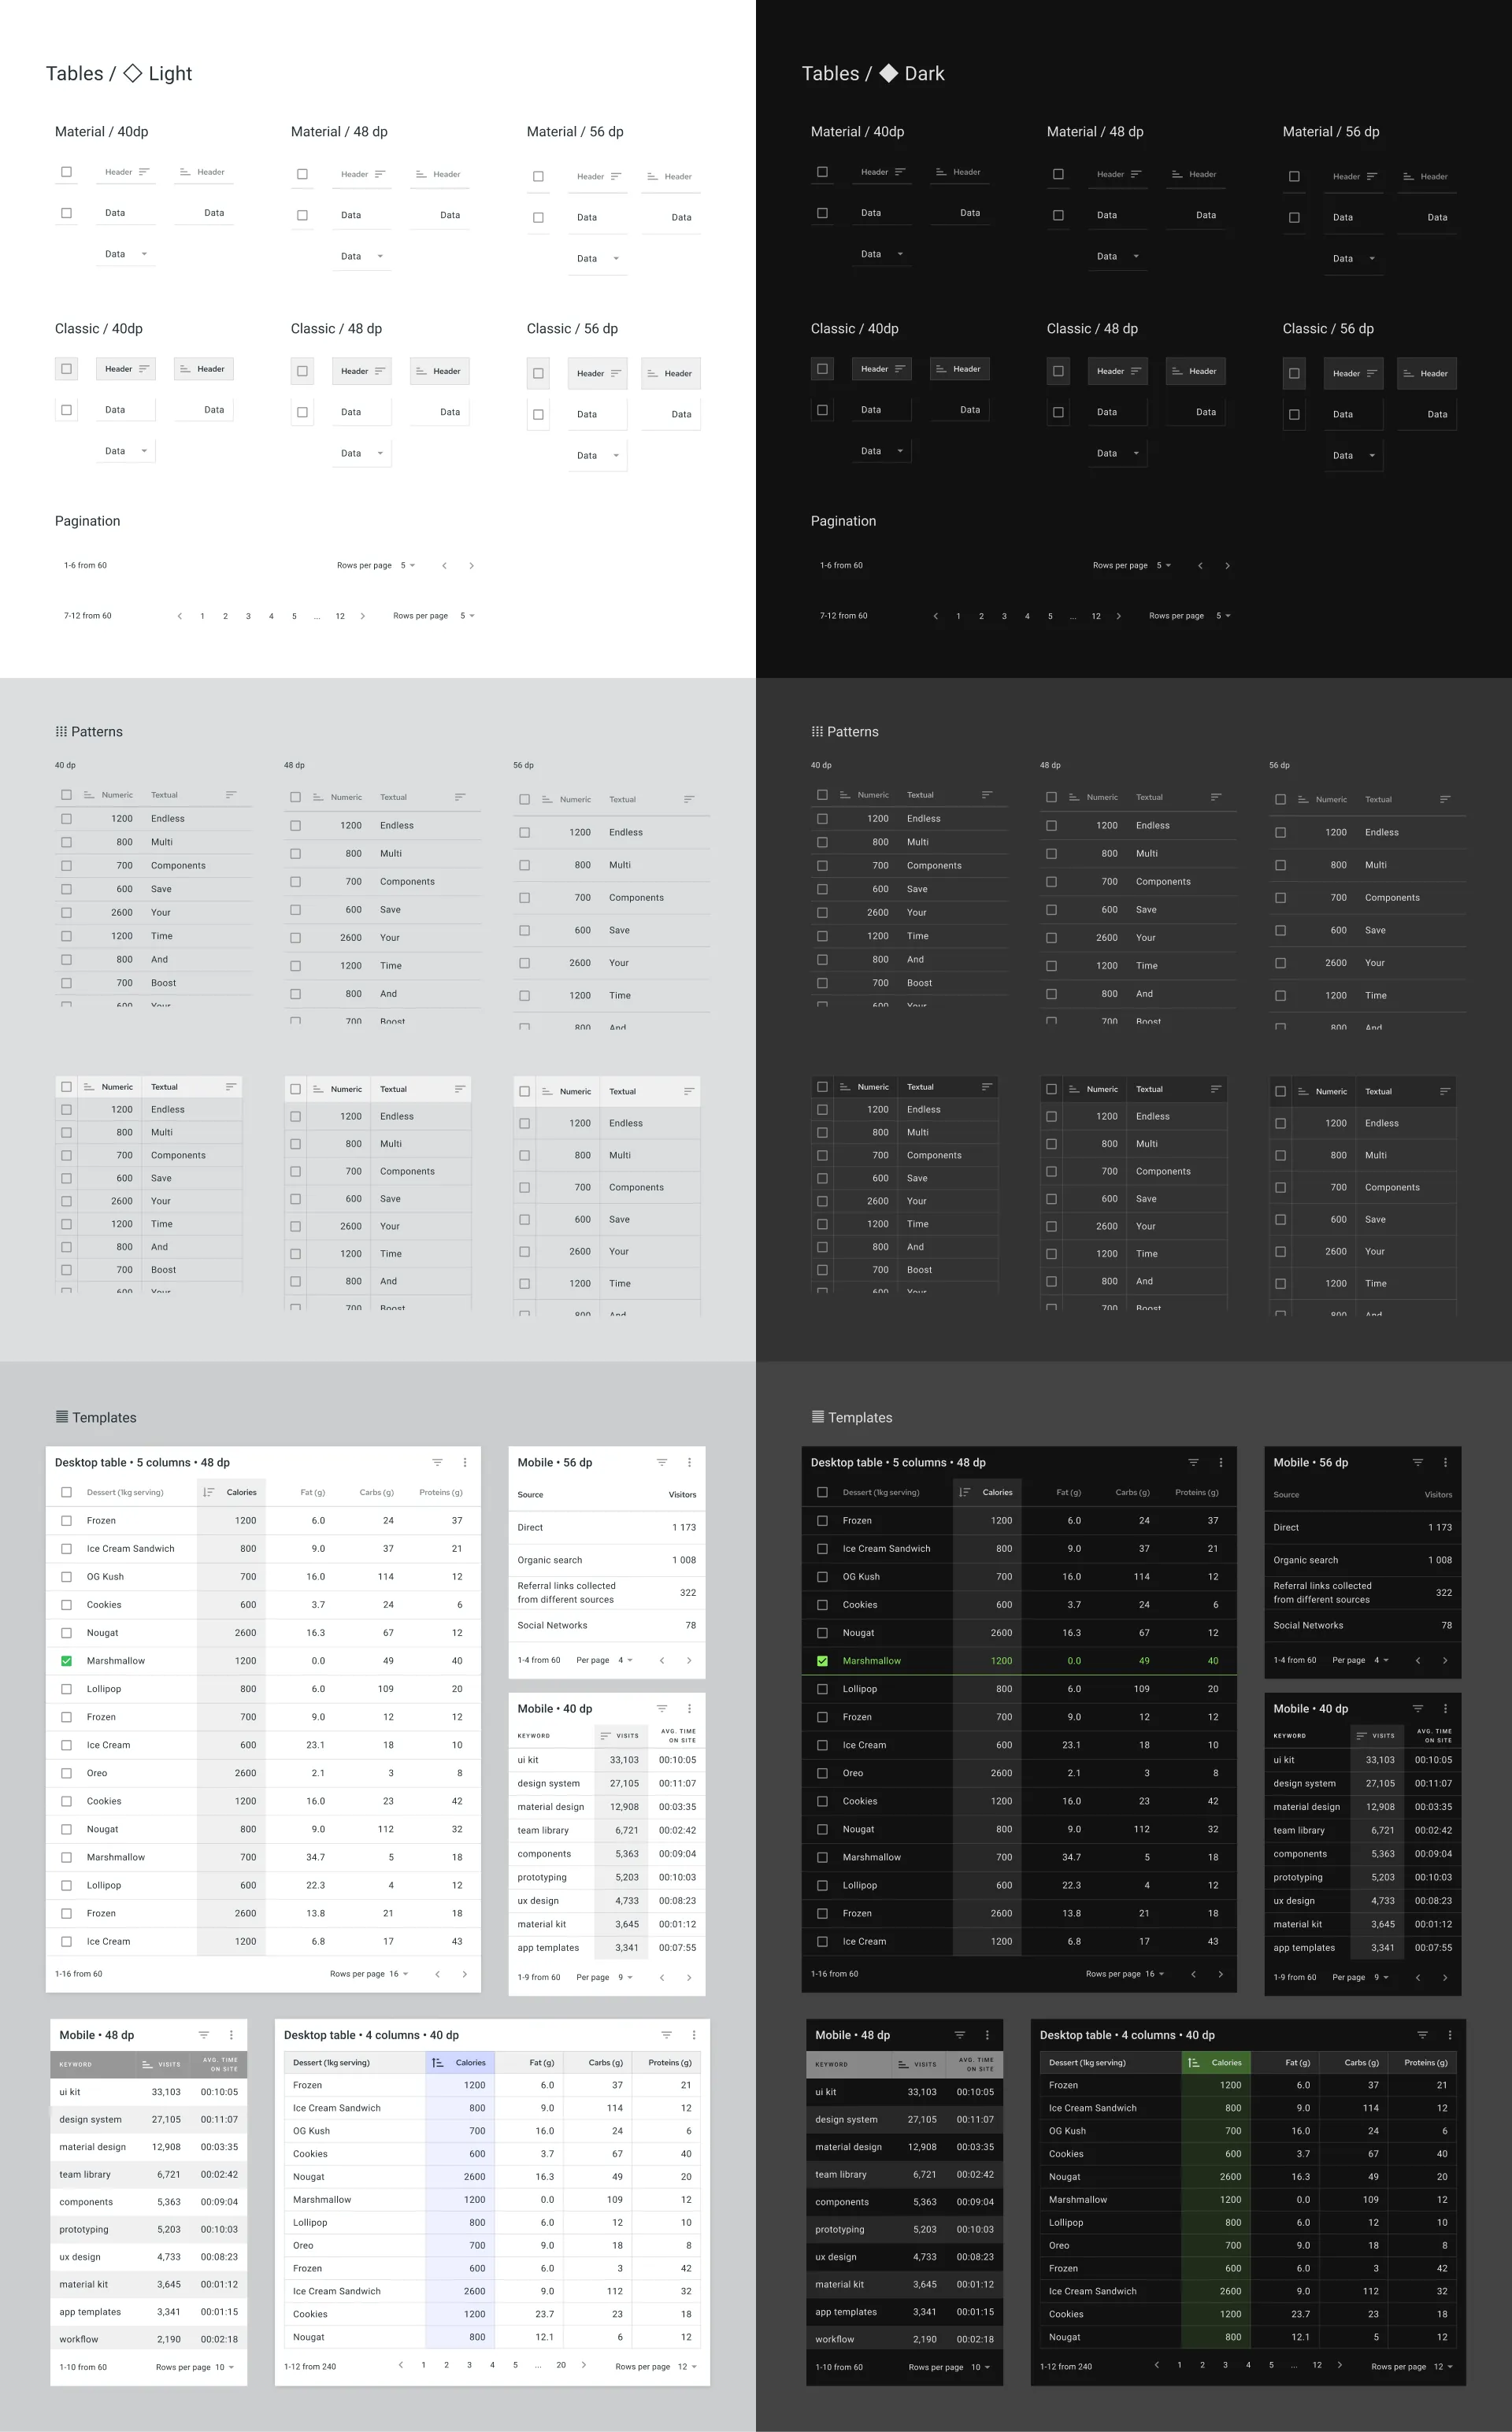Viewport: 1512px width, 2432px height.
Task: Check the OG Kush row in dark desktop table
Action: pyautogui.click(x=822, y=1576)
